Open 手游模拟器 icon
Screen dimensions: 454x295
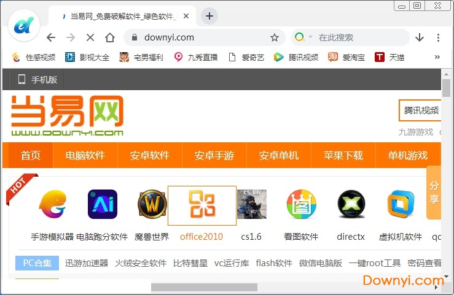coord(53,204)
